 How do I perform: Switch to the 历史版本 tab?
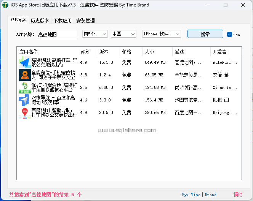[x=40, y=21]
